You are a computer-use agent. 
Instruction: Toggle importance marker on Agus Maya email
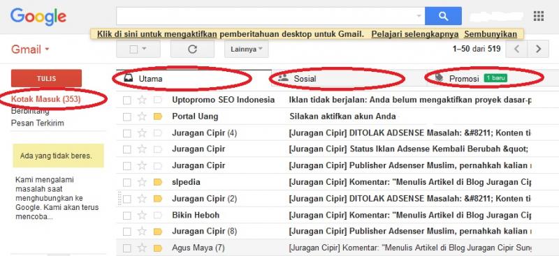158,248
